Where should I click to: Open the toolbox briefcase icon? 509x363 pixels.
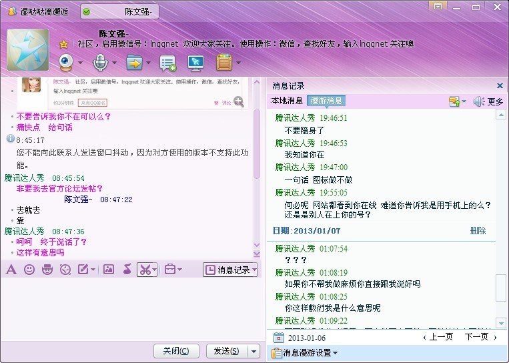pyautogui.click(x=169, y=270)
